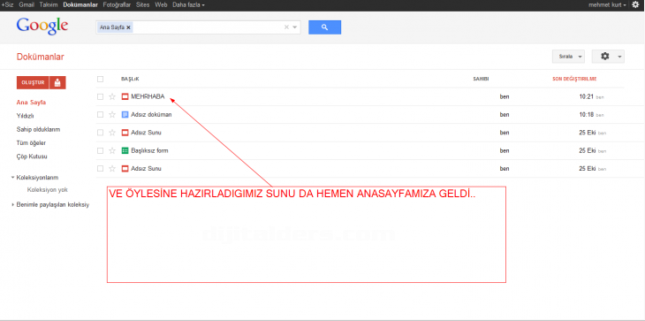Open Çöp Kutusu in the sidebar

(x=32, y=157)
